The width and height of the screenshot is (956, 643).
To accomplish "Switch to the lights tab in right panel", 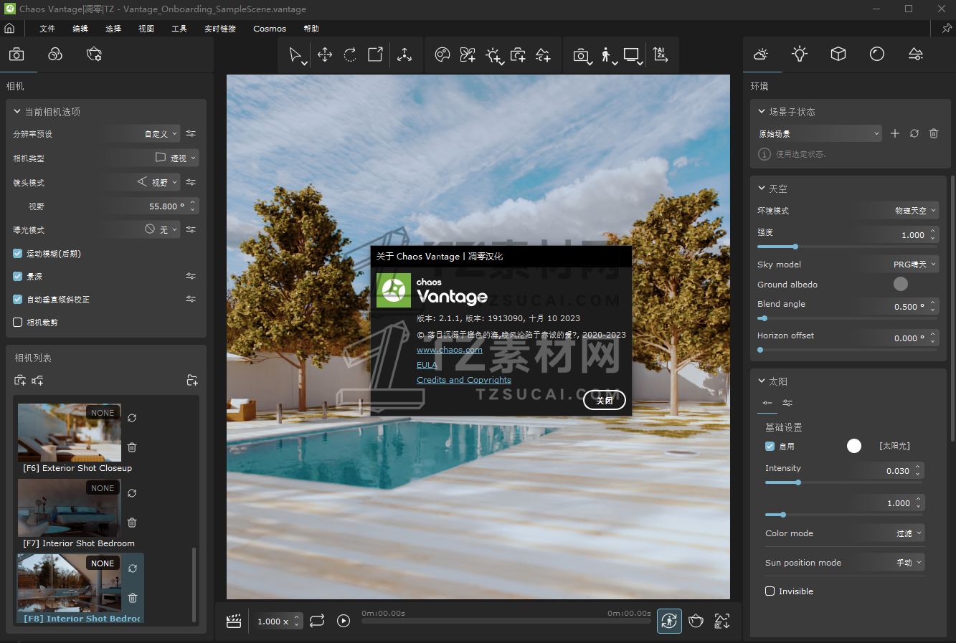I will coord(800,54).
